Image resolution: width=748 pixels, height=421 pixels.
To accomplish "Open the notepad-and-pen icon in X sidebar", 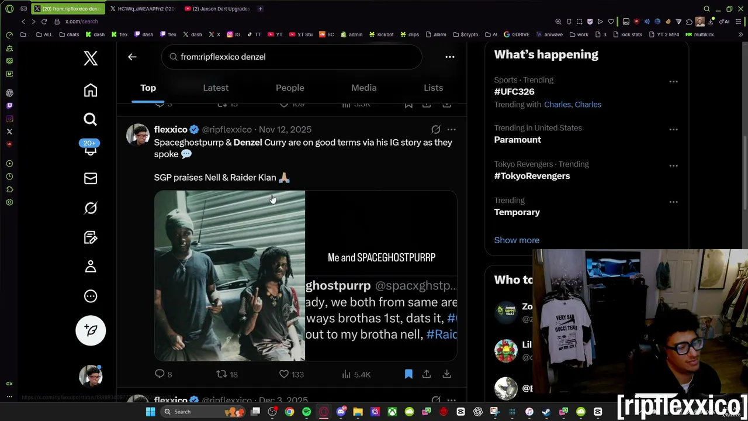I will pyautogui.click(x=91, y=237).
